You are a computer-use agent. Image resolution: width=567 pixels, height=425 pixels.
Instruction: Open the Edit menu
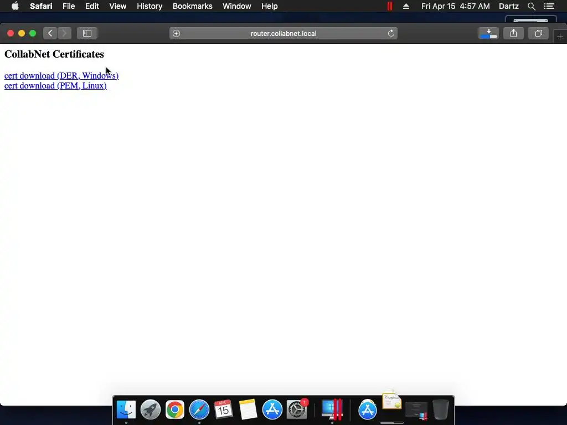(x=92, y=6)
